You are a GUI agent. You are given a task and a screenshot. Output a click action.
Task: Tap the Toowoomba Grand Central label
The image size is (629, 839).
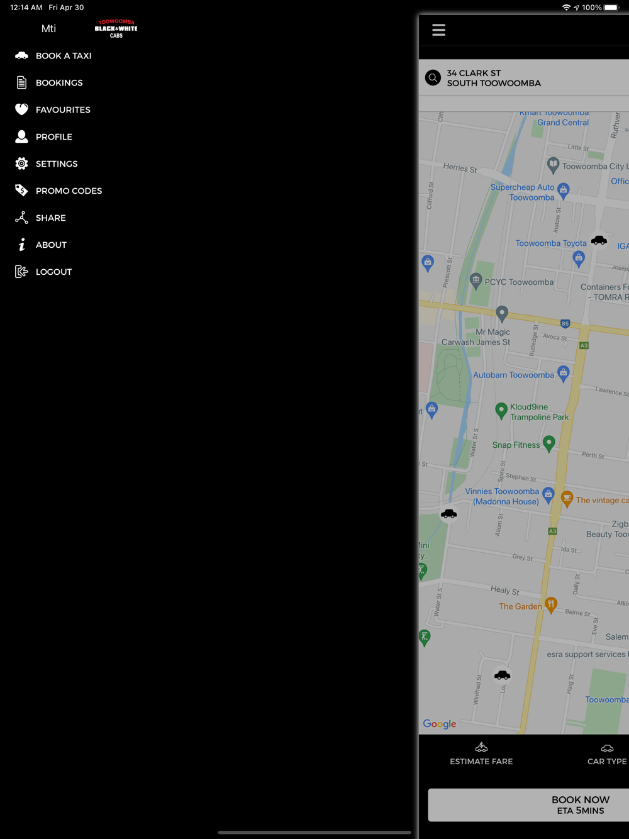click(x=554, y=118)
